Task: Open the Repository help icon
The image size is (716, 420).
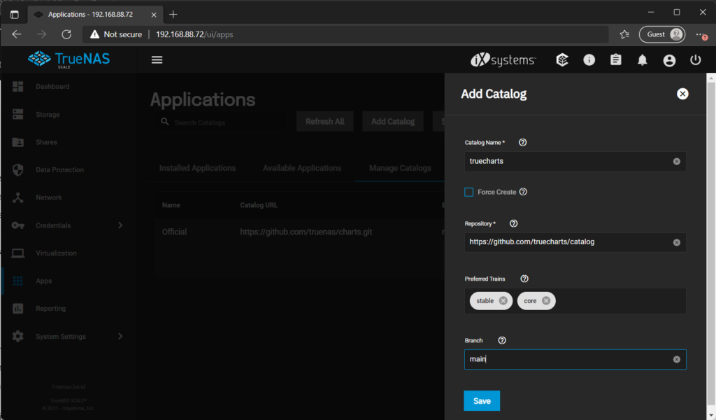Action: point(513,223)
